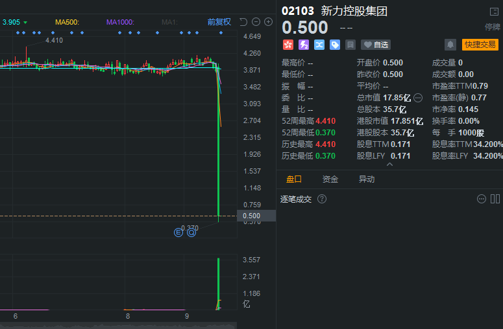Collapse the quote details with chevron arrow
Viewport: 503px width, 329px height.
click(390, 164)
